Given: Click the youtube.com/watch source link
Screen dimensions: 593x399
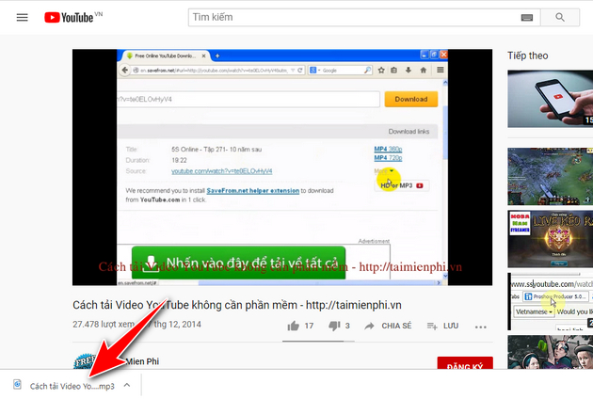Looking at the screenshot, I should pos(221,171).
